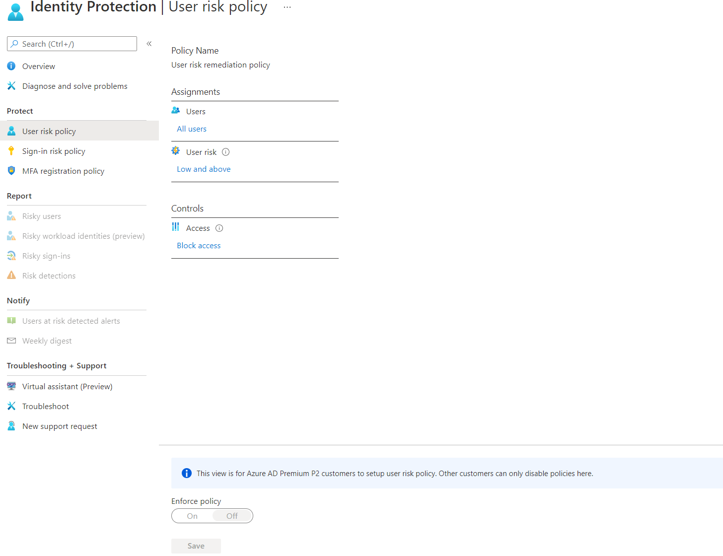Open New support request from the sidebar
723x556 pixels.
pyautogui.click(x=60, y=425)
